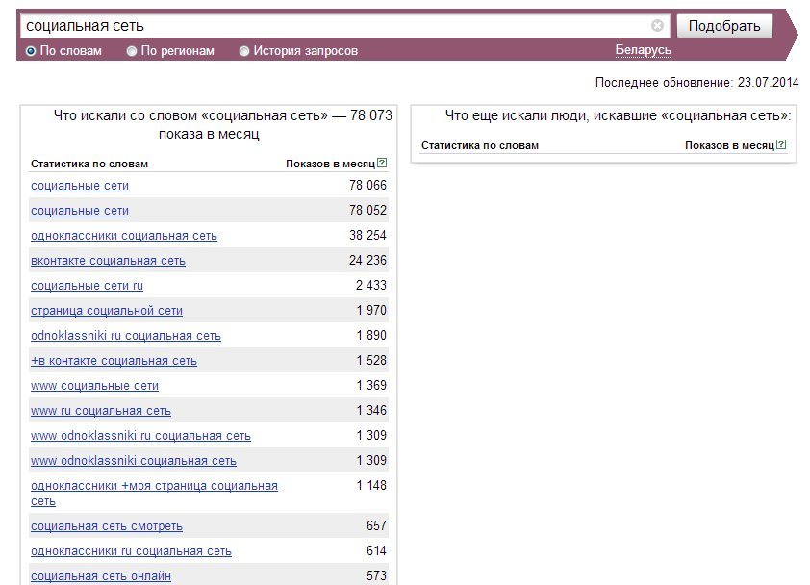Screen dimensions: 810x585
Task: Click the right panel 'Показов в месяц' header
Action: (x=729, y=145)
